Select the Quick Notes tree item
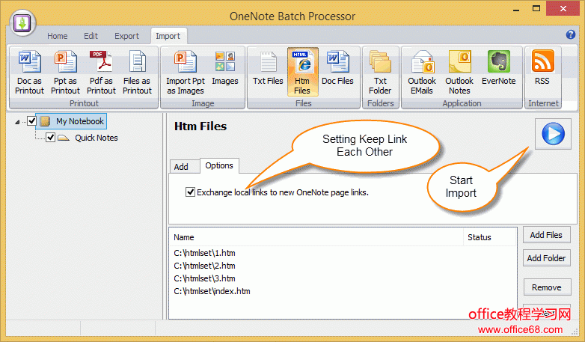Viewport: 585px width, 342px height. (97, 138)
